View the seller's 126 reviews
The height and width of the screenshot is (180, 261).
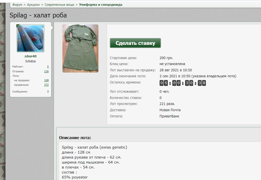pos(46,71)
